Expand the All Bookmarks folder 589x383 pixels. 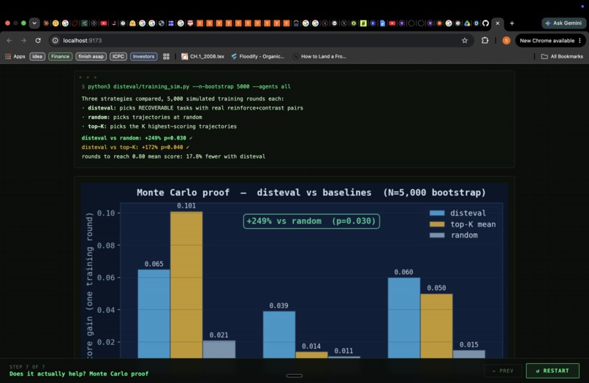click(562, 56)
